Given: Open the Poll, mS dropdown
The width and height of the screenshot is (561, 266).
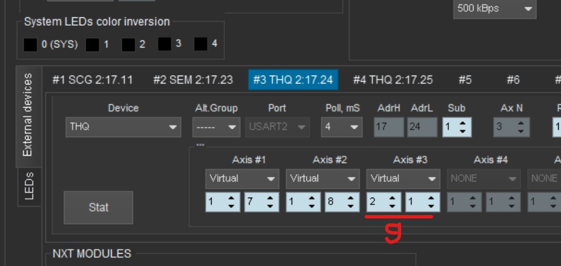Looking at the screenshot, I should pos(341,127).
